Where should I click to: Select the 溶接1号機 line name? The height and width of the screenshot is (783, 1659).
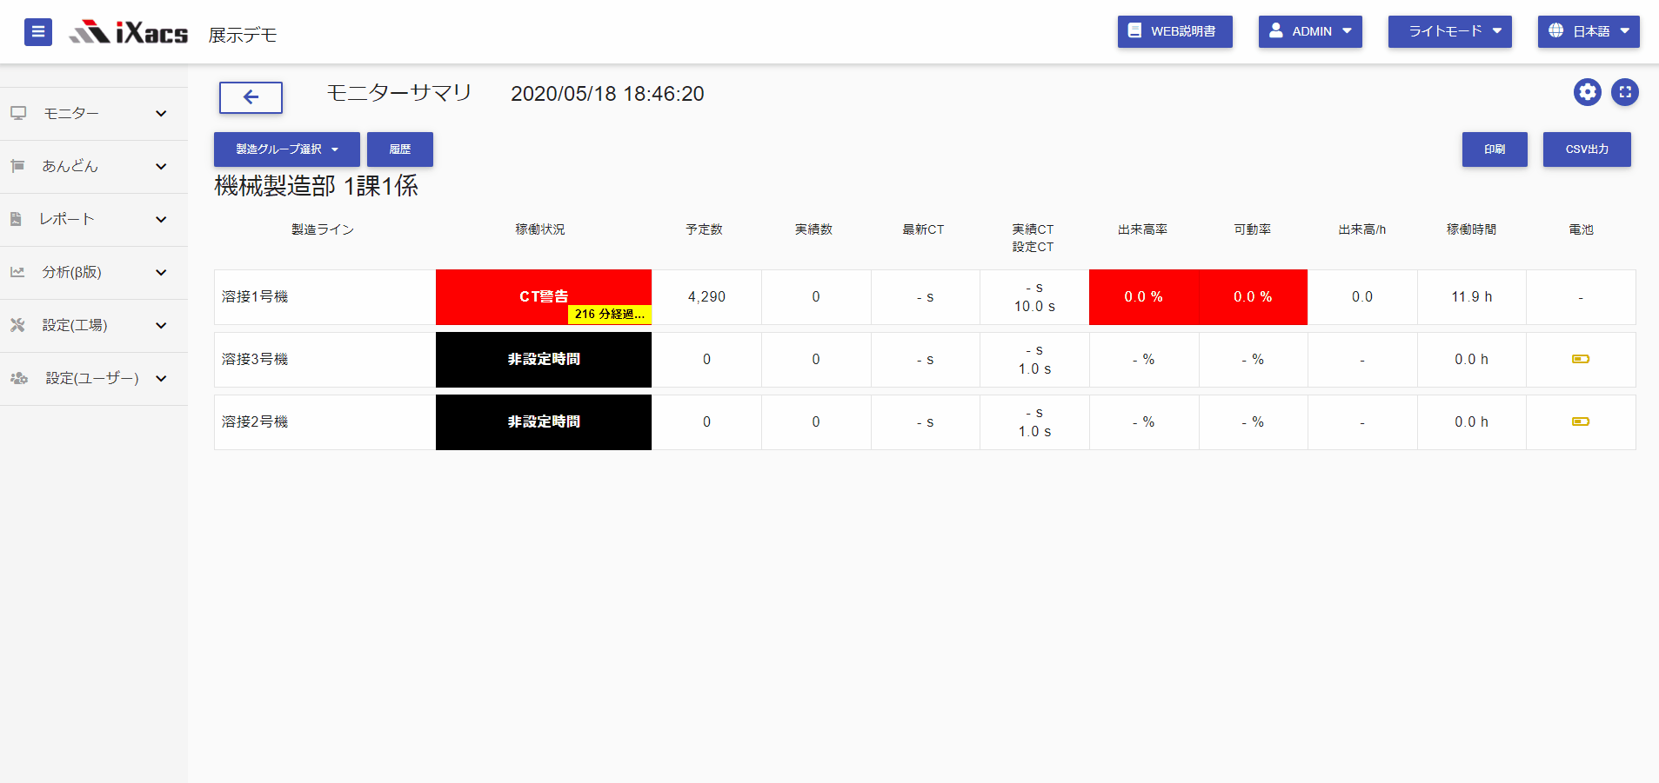click(255, 297)
